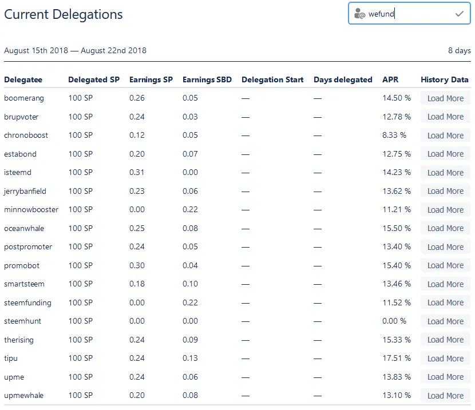Click the Delegatee column header
The width and height of the screenshot is (475, 410).
(23, 79)
